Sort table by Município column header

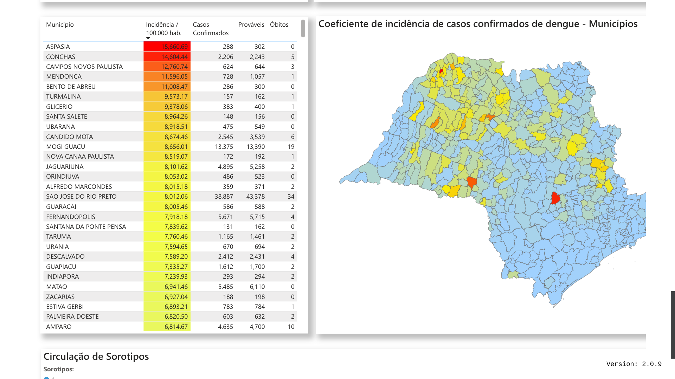(x=60, y=25)
